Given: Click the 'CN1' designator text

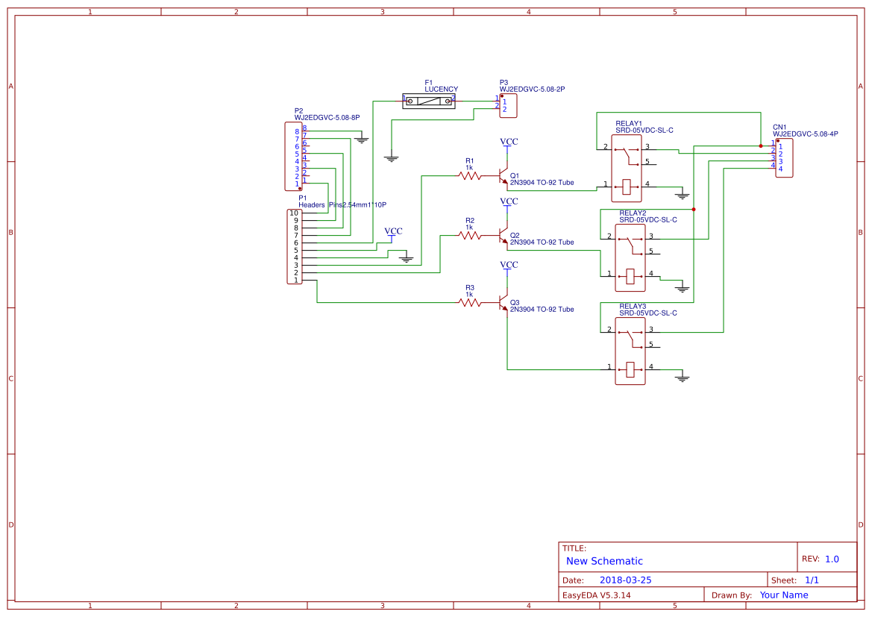Looking at the screenshot, I should coord(780,128).
